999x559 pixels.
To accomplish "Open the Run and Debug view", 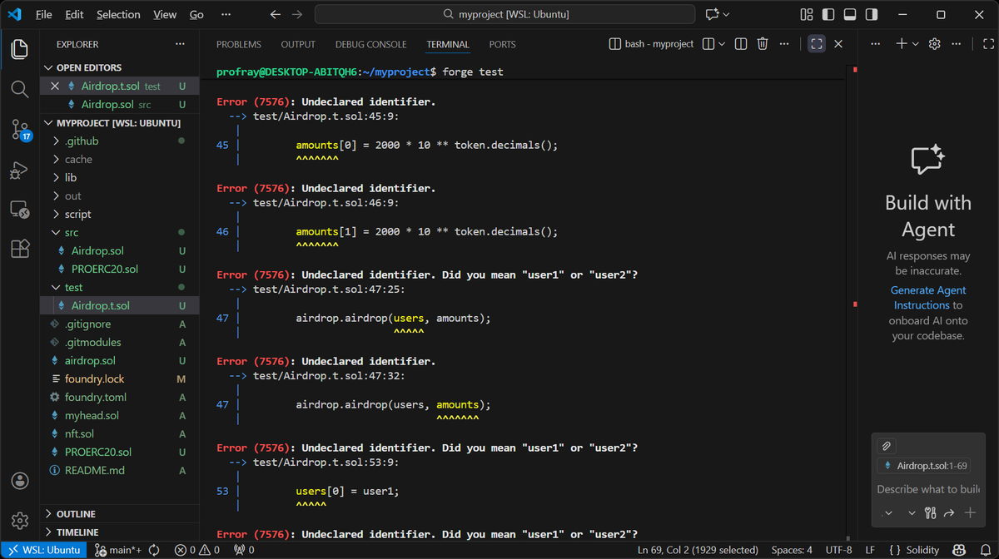I will 20,170.
